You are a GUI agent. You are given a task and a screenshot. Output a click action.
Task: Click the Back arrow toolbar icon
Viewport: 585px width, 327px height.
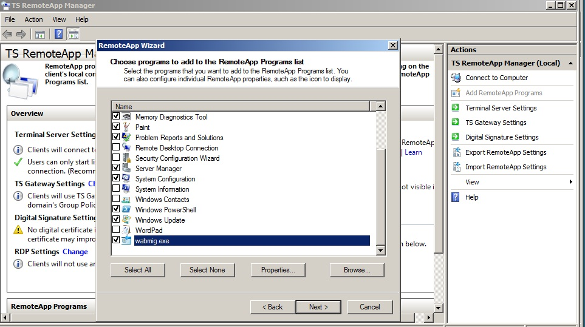(7, 35)
